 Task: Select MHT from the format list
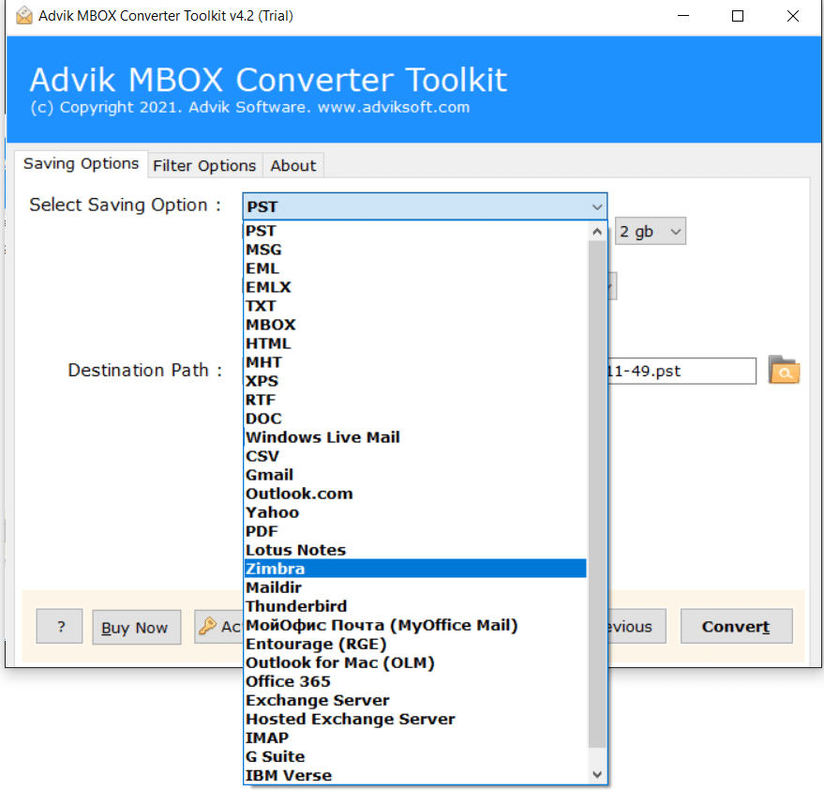(x=415, y=362)
